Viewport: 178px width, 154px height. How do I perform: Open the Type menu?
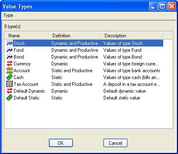tap(8, 15)
